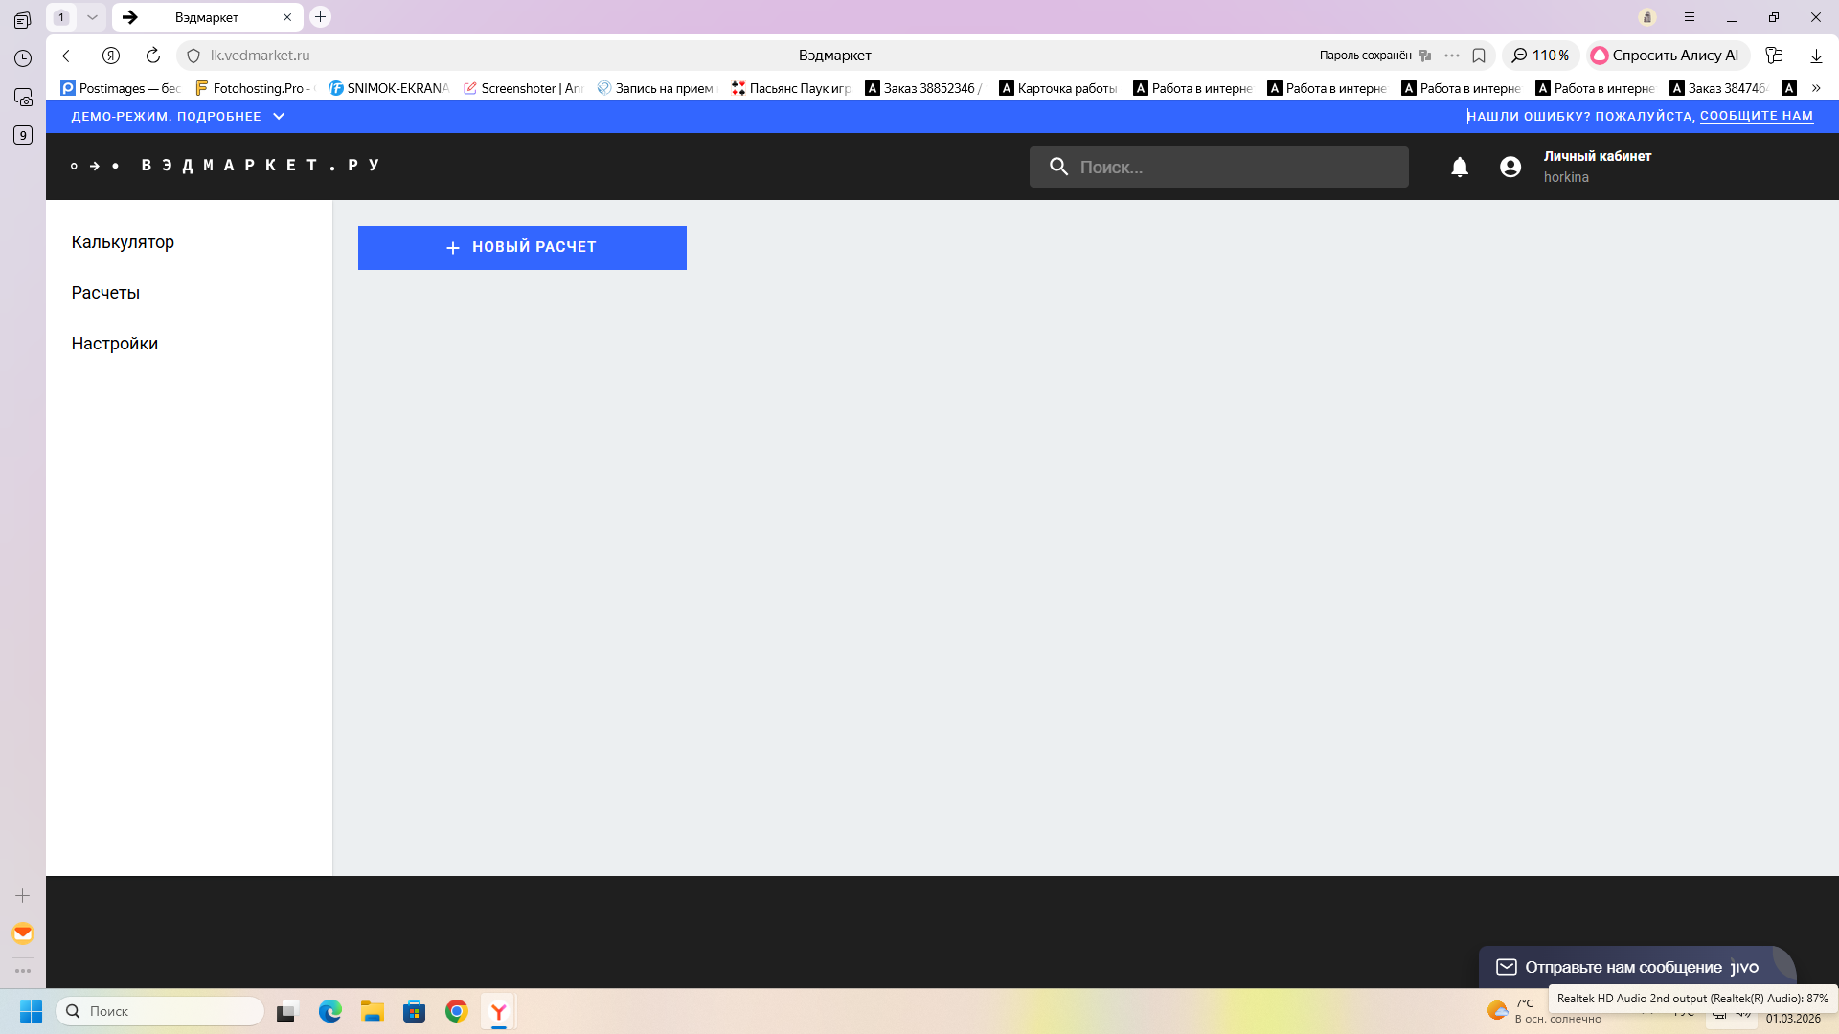Go to Расчеты section

click(105, 293)
